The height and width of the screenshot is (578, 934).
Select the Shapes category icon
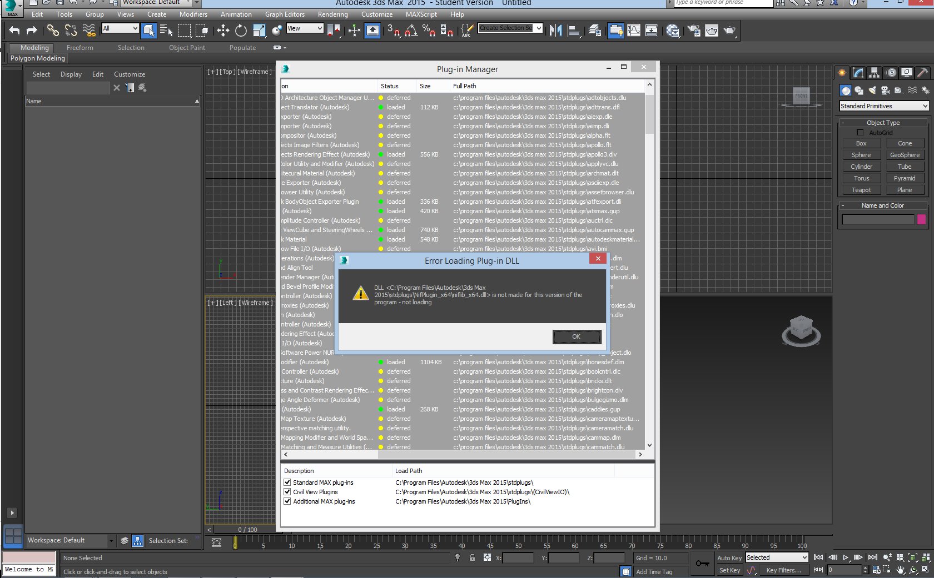point(859,90)
